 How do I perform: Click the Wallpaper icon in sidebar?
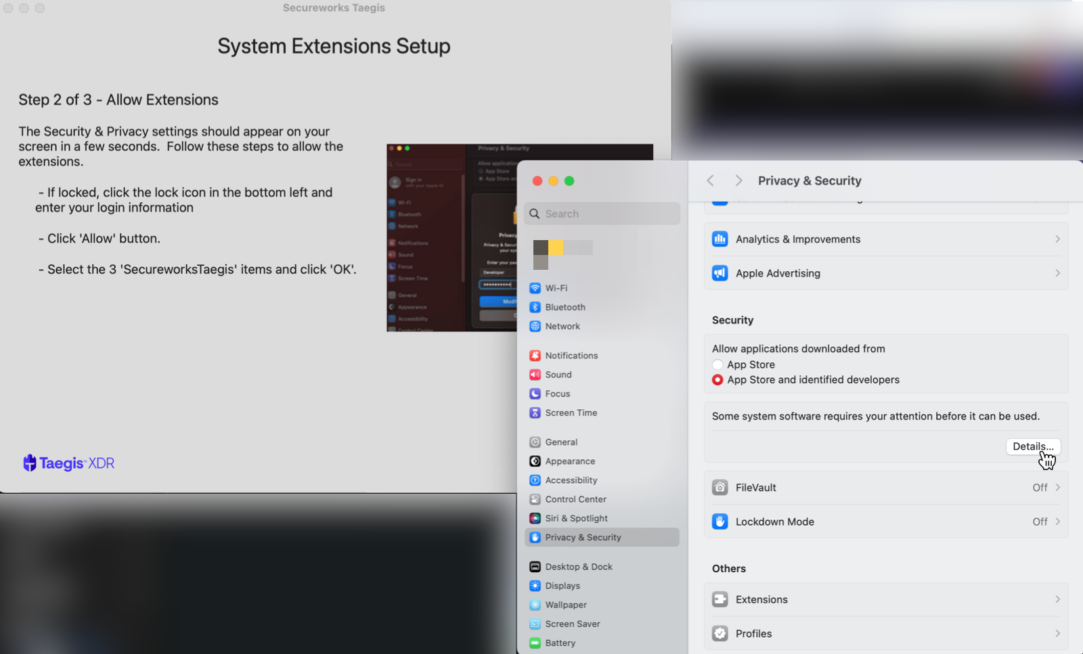click(535, 605)
